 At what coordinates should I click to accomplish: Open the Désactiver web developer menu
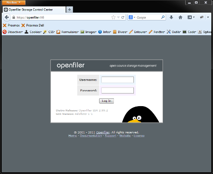(x=13, y=32)
